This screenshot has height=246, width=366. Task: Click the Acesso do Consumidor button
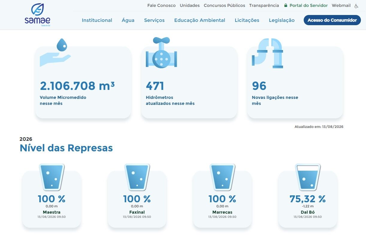332,20
